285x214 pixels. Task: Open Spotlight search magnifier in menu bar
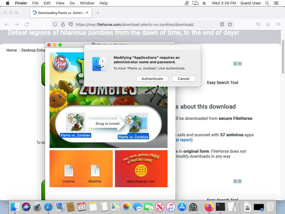tap(267, 3)
